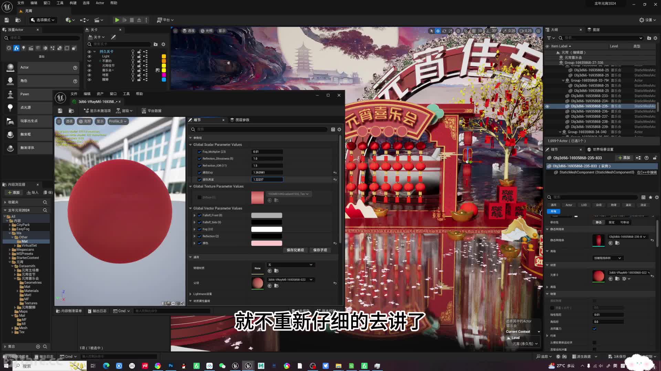661x371 pixels.
Task: Switch to 图层 tab beside outliner
Action: click(594, 30)
